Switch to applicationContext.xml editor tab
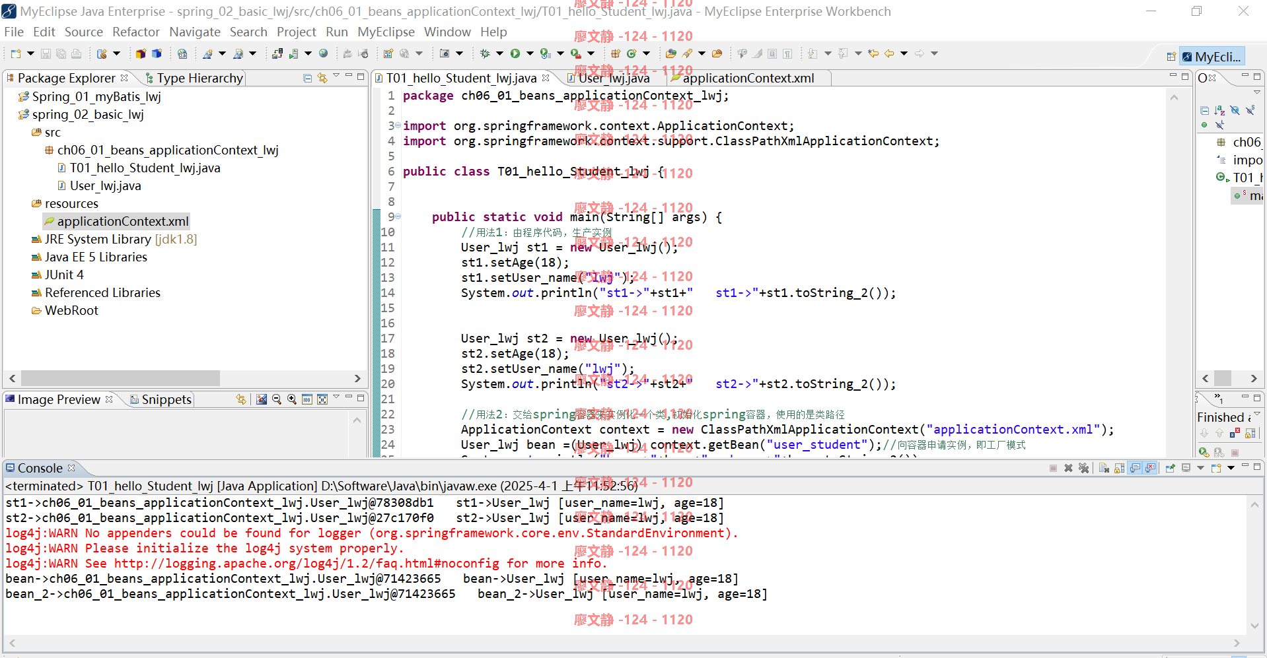This screenshot has height=658, width=1267. 748,78
